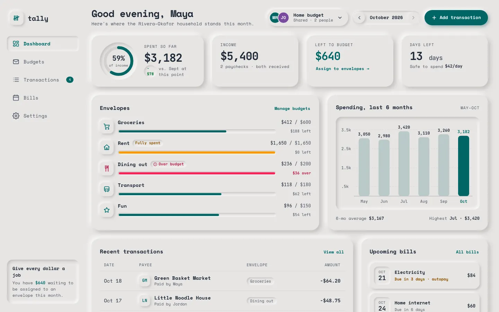Open the Electricity bill card
Image resolution: width=499 pixels, height=312 pixels.
424,276
